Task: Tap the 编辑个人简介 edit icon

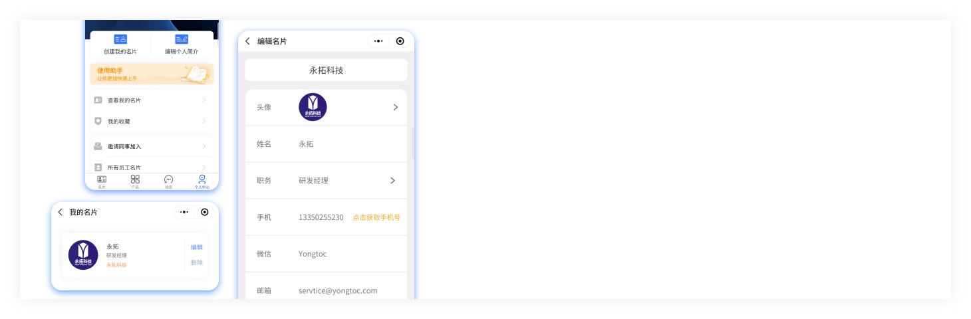Action: [x=182, y=39]
